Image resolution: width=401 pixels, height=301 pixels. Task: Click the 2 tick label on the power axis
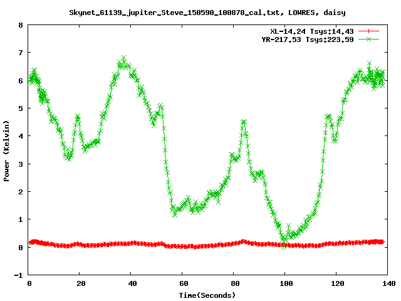pyautogui.click(x=21, y=192)
